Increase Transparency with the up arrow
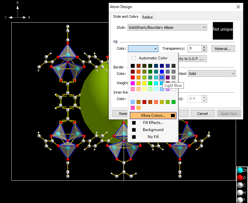This screenshot has width=248, height=203. tap(204, 47)
